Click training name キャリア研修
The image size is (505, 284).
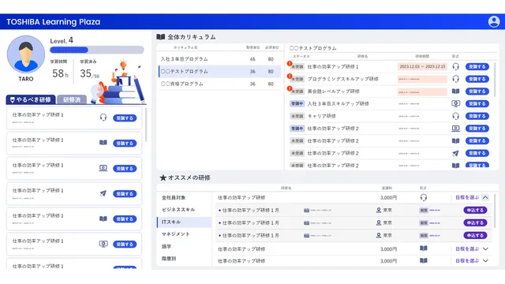[x=321, y=116]
